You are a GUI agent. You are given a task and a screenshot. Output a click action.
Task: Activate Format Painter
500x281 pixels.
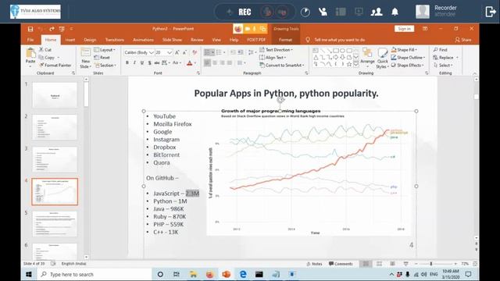point(55,65)
